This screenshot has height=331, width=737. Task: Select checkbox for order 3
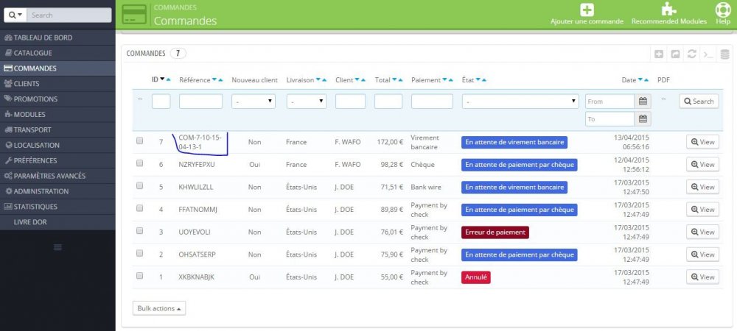[139, 231]
